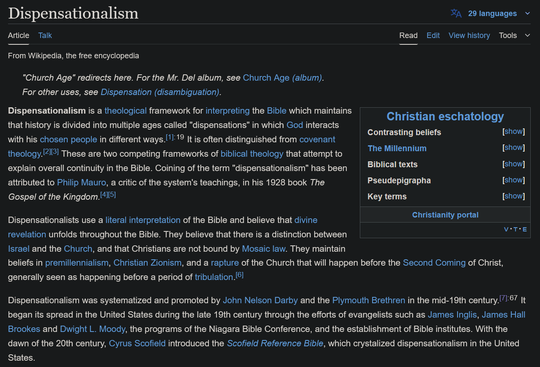540x367 pixels.
Task: Jump to citation [2]
Action: pyautogui.click(x=47, y=151)
